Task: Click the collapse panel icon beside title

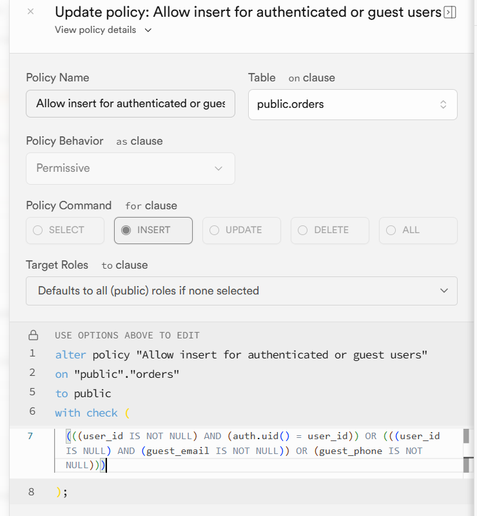Action: [x=450, y=12]
